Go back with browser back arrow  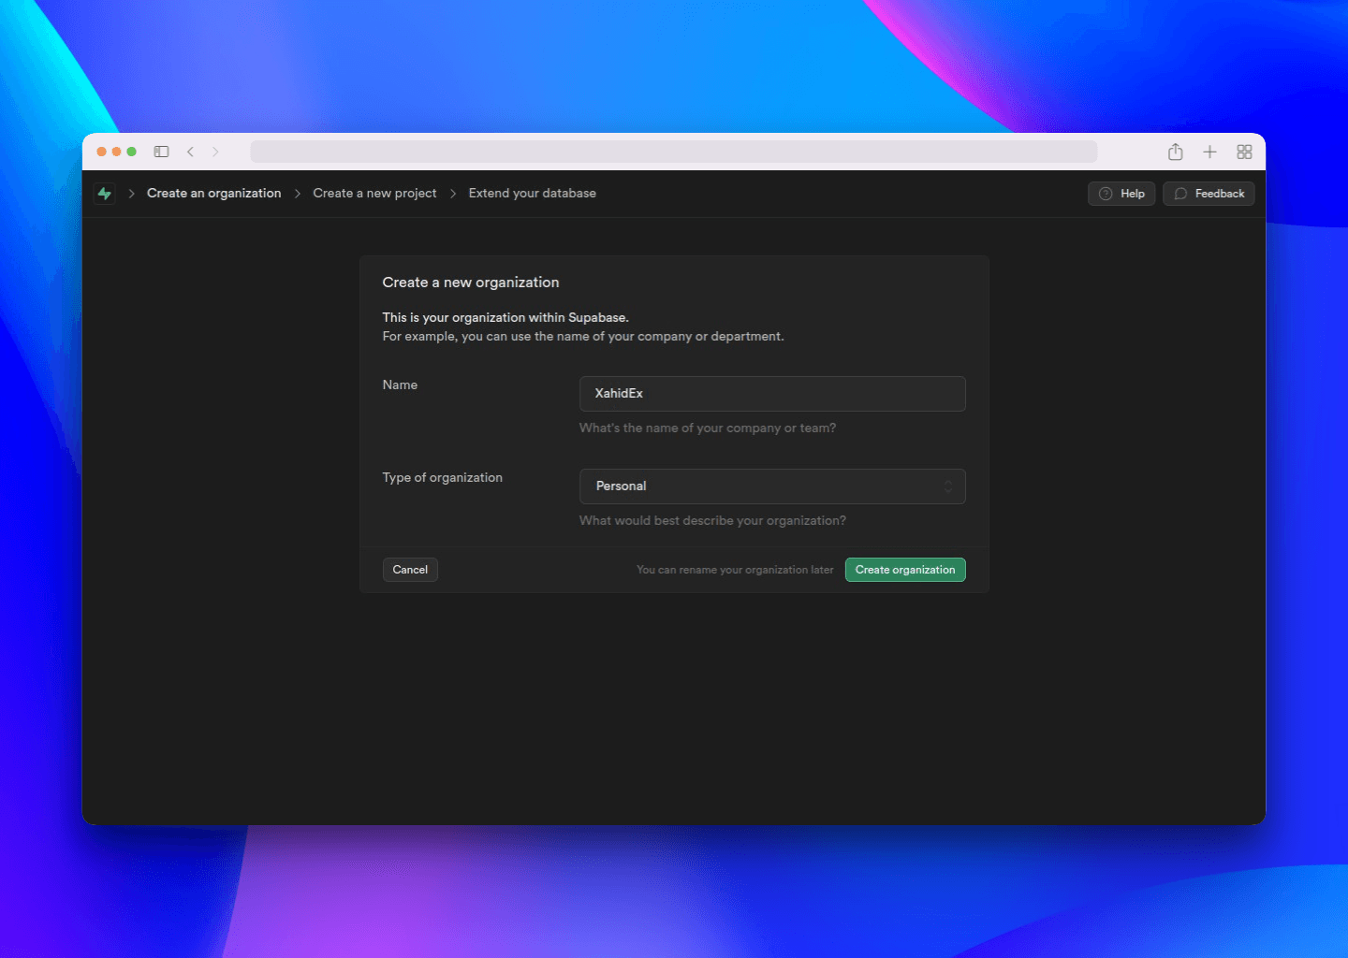190,152
